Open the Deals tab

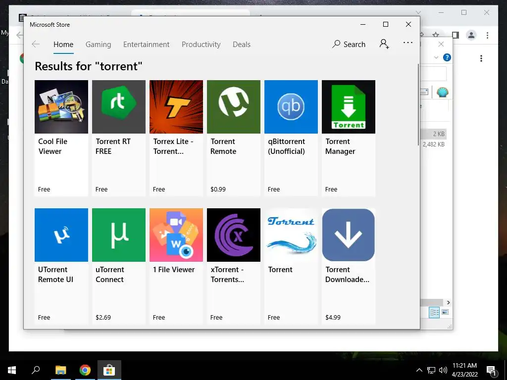tap(242, 44)
